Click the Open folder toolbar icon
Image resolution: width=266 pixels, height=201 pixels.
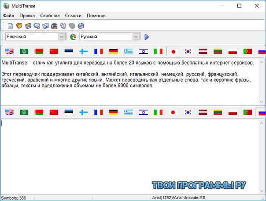(19, 26)
